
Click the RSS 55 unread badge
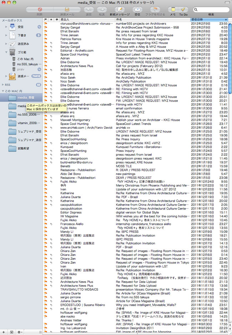tap(39, 85)
